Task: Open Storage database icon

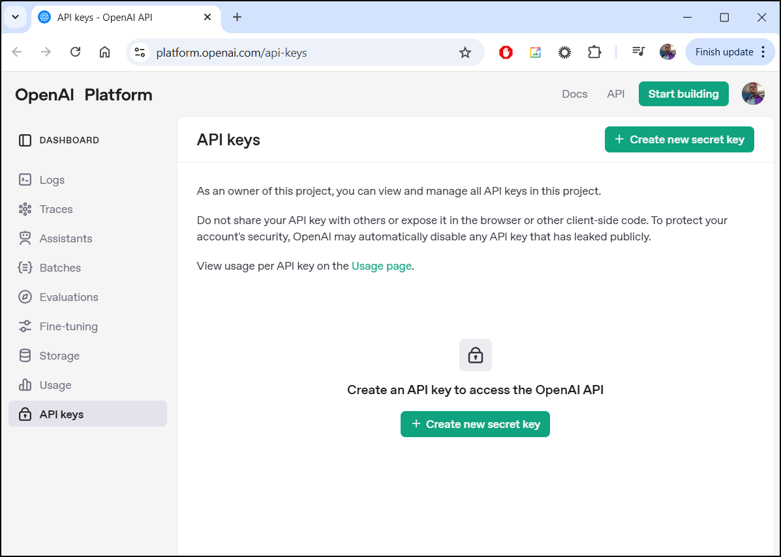Action: 25,356
